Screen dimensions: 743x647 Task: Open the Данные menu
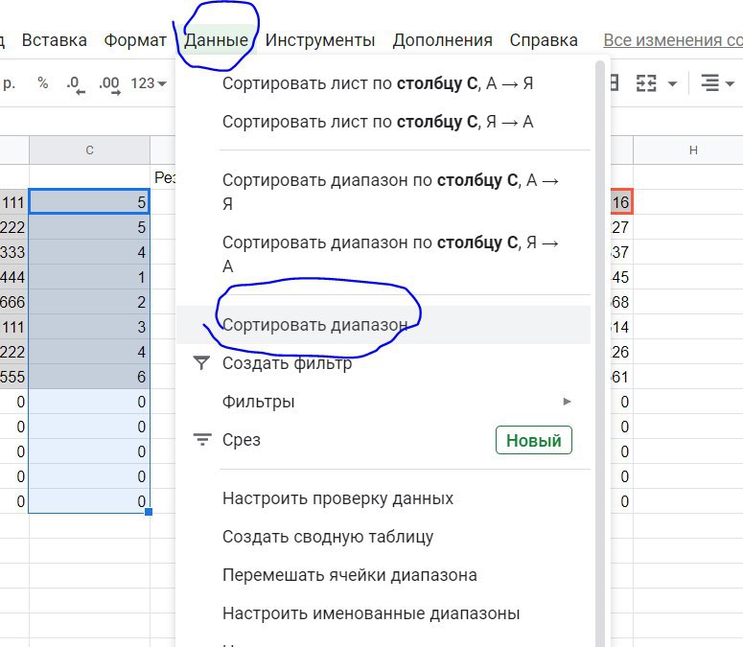click(x=216, y=40)
